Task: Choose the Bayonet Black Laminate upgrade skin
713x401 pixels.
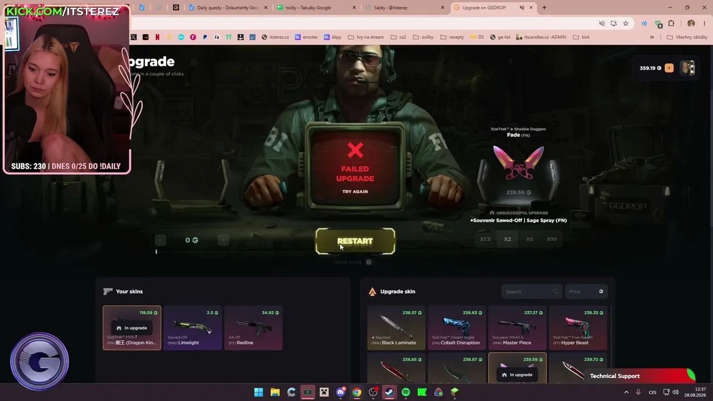Action: pos(396,327)
